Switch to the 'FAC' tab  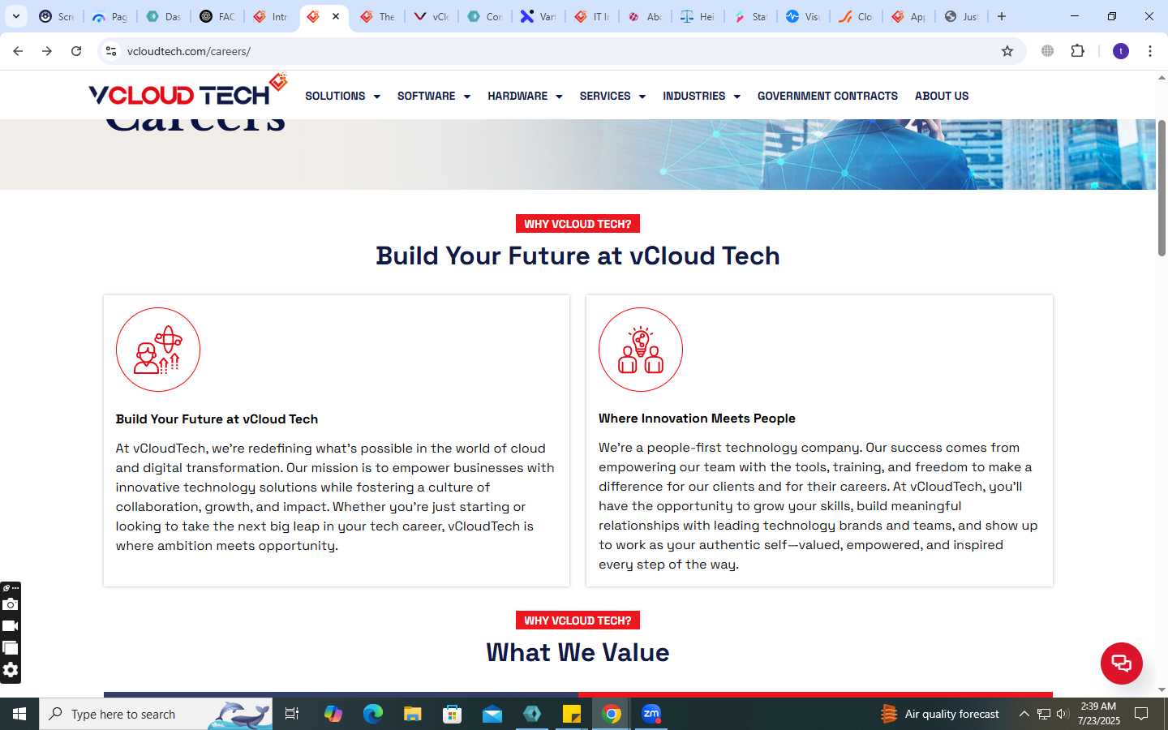point(217,16)
